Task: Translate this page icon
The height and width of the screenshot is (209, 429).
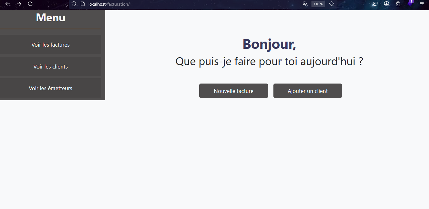Action: 305,4
